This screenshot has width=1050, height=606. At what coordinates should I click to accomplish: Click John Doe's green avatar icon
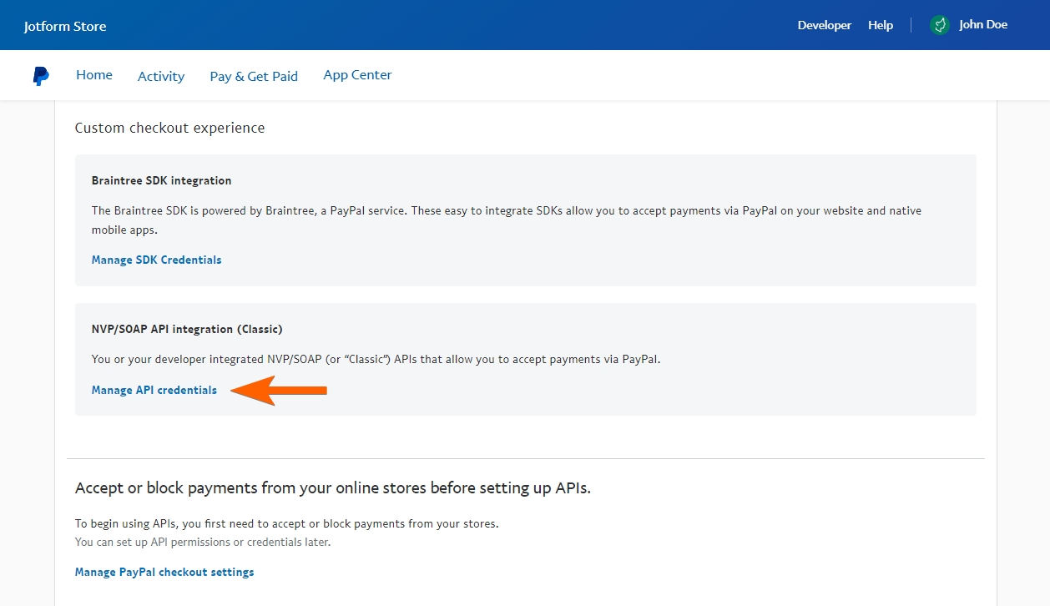(940, 25)
